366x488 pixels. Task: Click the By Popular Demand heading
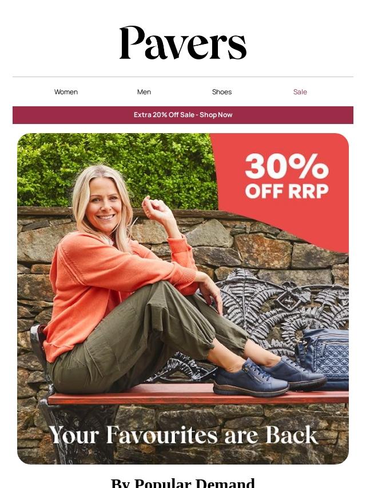click(183, 483)
